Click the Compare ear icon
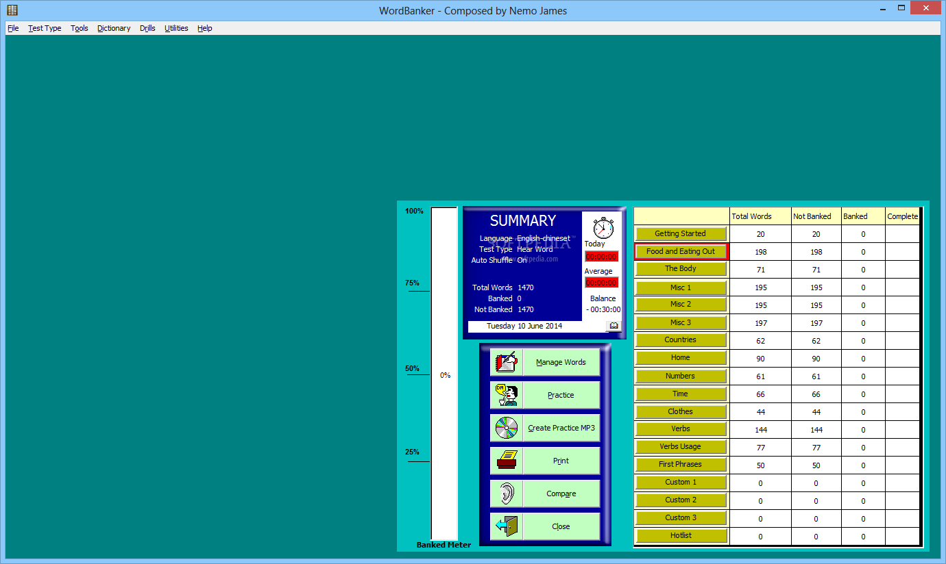This screenshot has height=564, width=946. point(507,493)
